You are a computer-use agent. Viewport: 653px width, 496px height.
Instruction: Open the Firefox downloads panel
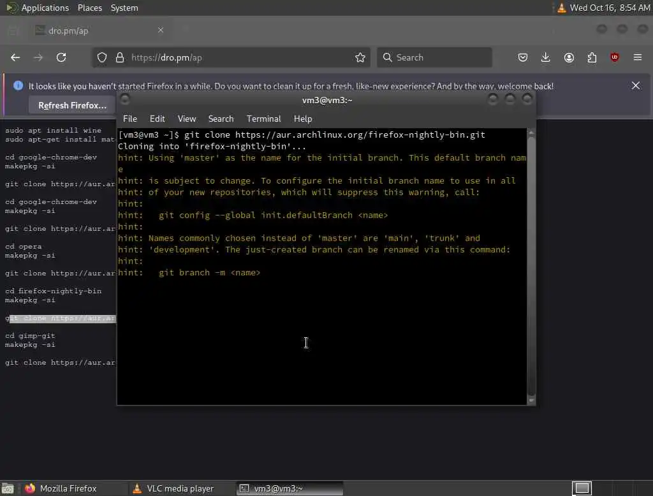point(546,57)
